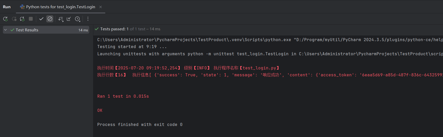
Task: Click the log line with 【INFO】 level
Action: (x=188, y=68)
